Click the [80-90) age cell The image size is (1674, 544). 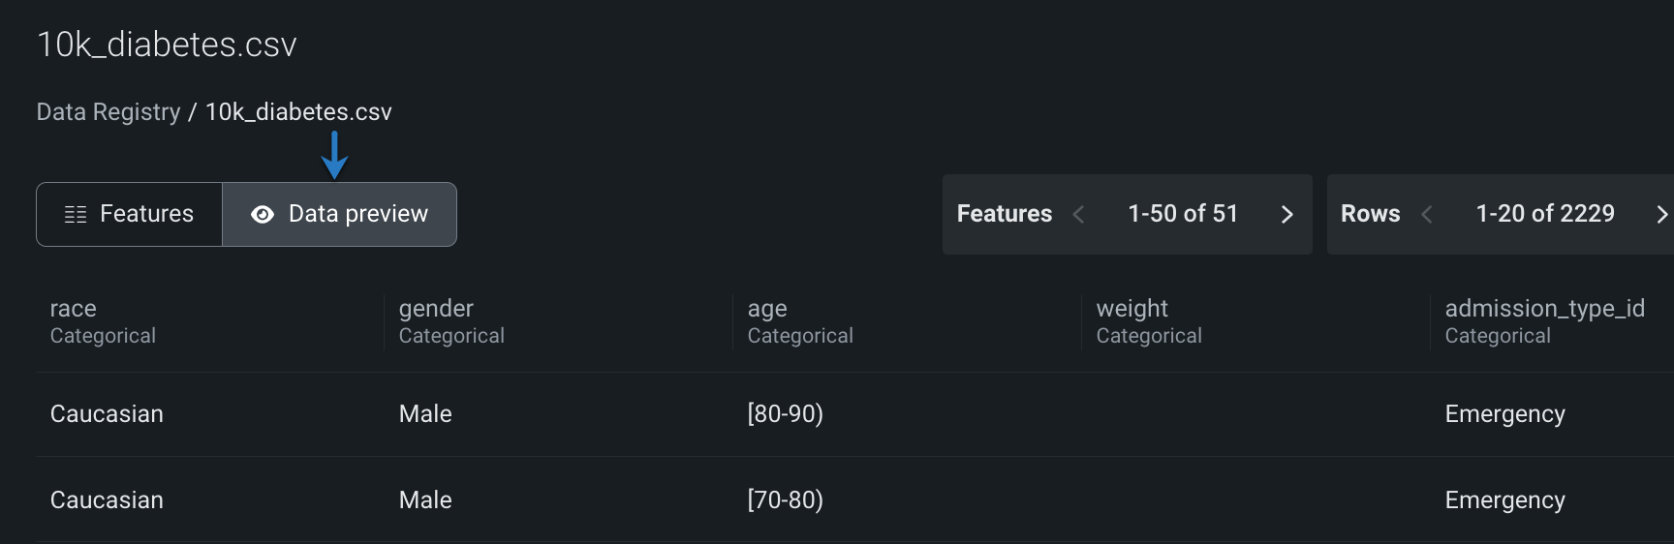coord(786,414)
